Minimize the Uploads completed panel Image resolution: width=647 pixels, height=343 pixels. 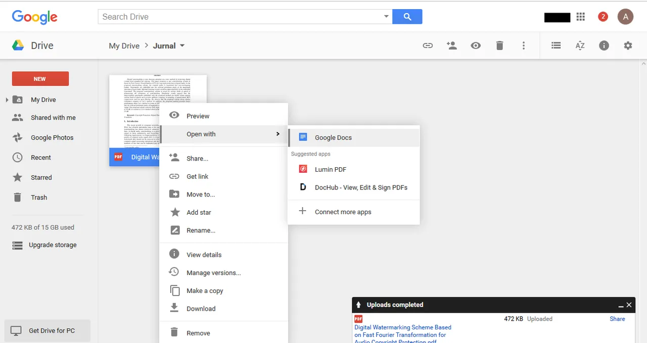click(x=621, y=305)
